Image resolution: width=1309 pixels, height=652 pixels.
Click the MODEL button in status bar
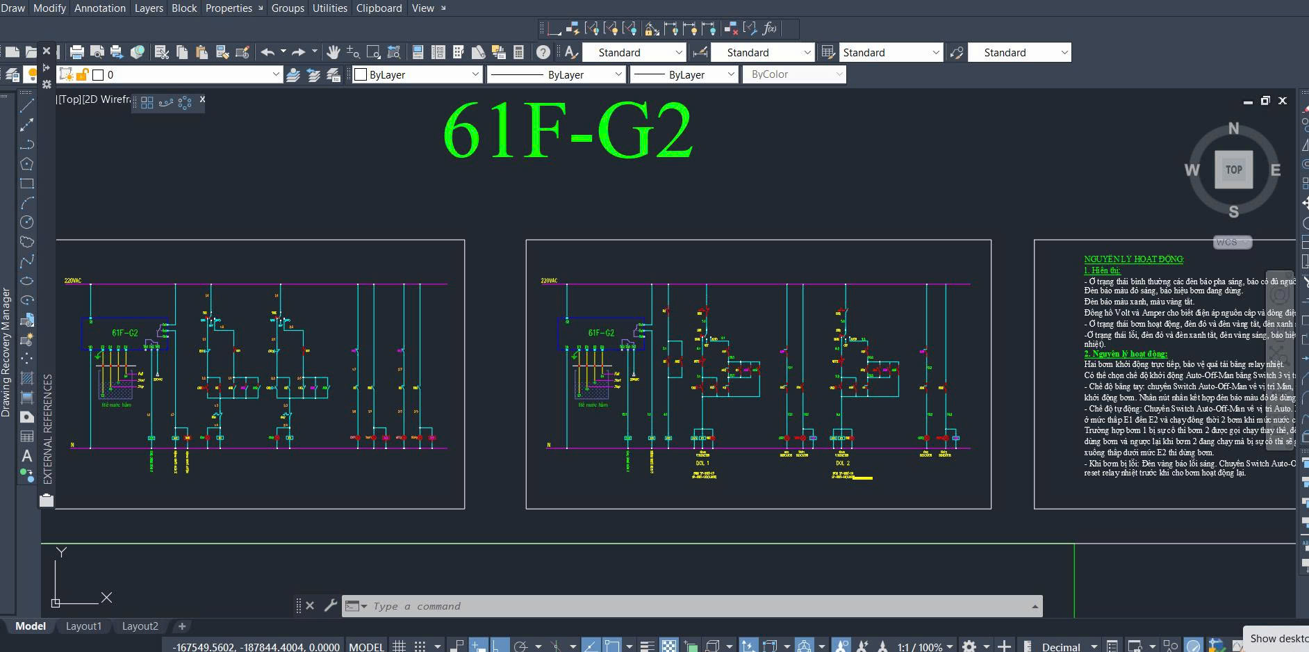pos(366,646)
